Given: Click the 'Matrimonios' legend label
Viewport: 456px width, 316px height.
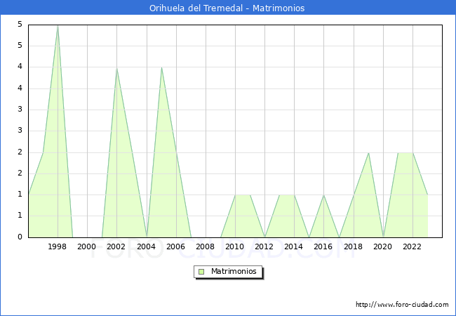Looking at the screenshot, I should (234, 271).
